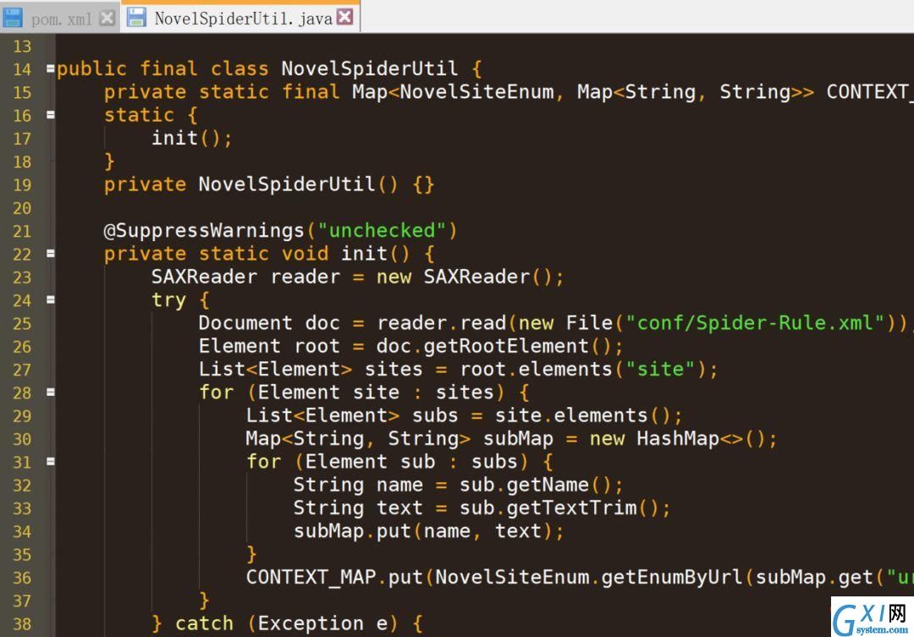This screenshot has height=637, width=914.
Task: Click line number 20 in the gutter
Action: pyautogui.click(x=22, y=208)
